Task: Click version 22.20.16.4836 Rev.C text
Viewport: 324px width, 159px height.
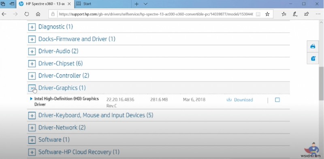Action: pos(120,103)
